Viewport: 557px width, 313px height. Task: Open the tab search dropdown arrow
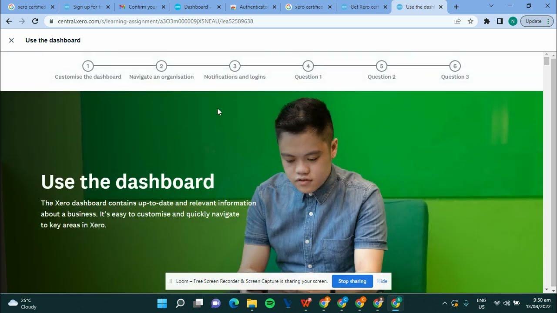pos(491,6)
